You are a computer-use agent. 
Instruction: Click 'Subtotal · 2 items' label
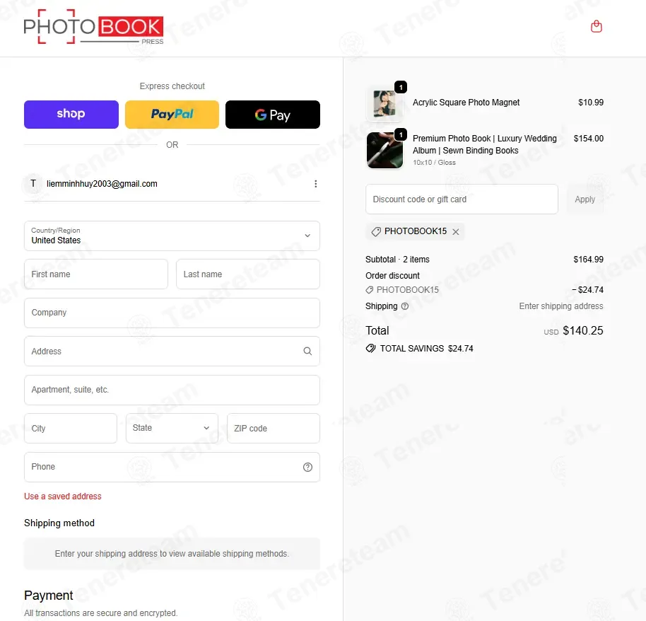point(397,260)
